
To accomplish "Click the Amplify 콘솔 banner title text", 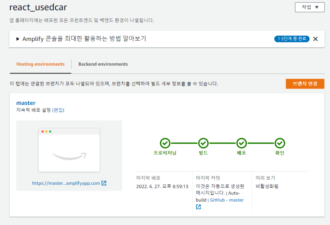I will tap(84, 39).
